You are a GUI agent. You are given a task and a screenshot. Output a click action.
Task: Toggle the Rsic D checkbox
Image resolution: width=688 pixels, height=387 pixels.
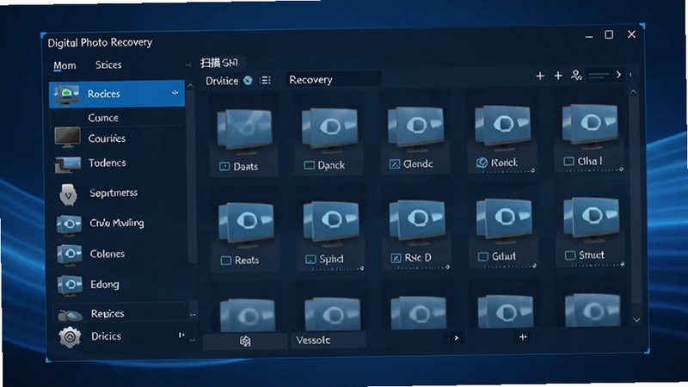(x=396, y=258)
